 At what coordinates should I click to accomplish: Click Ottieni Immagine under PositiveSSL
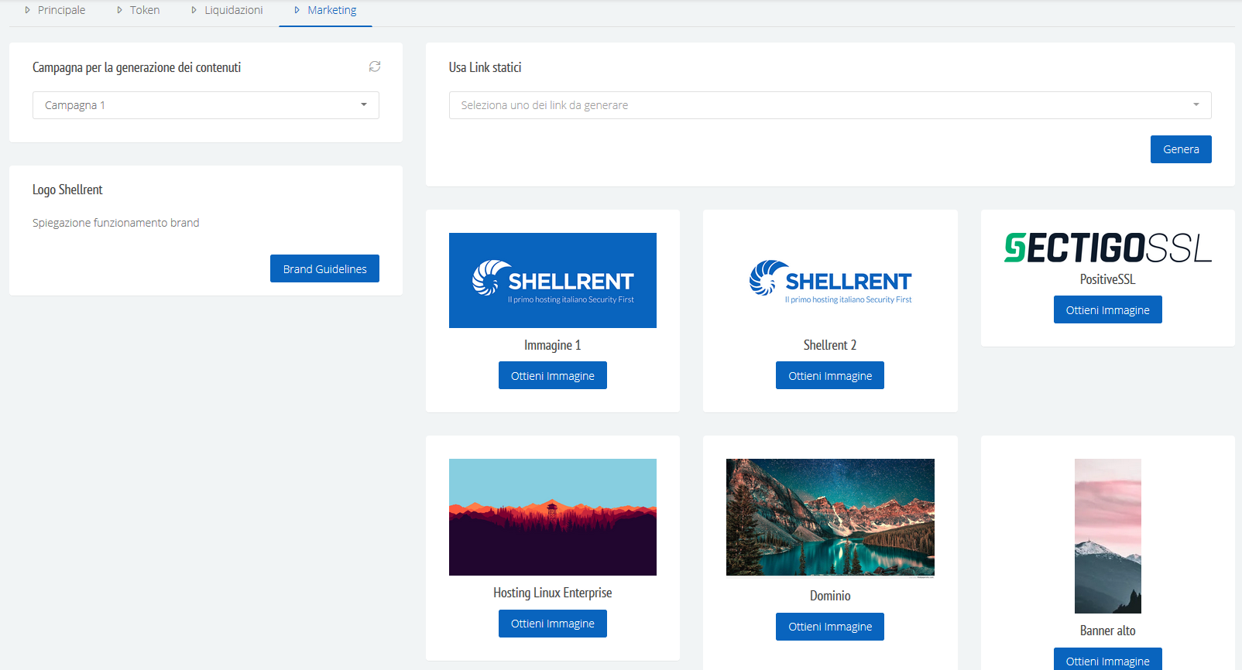tap(1108, 309)
